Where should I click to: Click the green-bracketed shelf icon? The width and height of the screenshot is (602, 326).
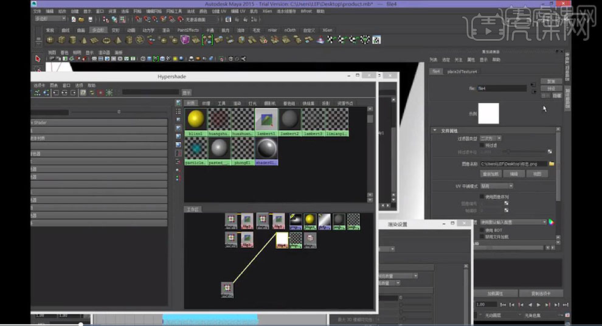[207, 40]
